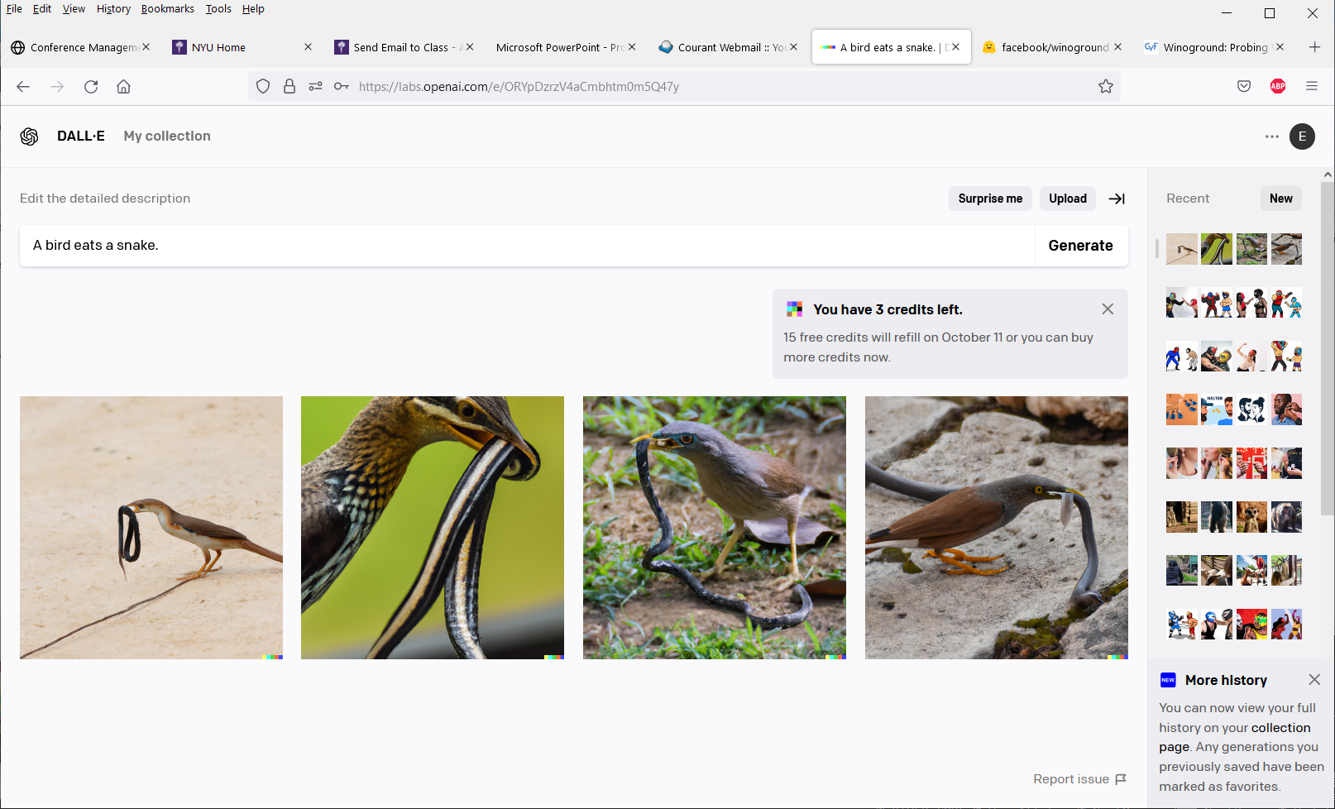Close the More history notice
Screen dimensions: 1335x809
[1313, 680]
